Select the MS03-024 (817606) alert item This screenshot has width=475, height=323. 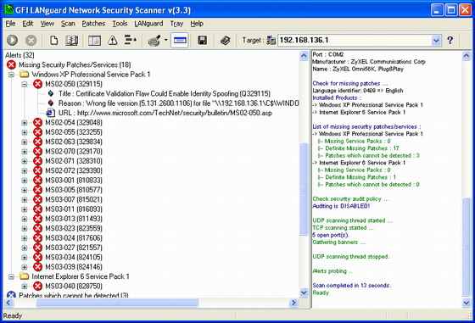[74, 238]
